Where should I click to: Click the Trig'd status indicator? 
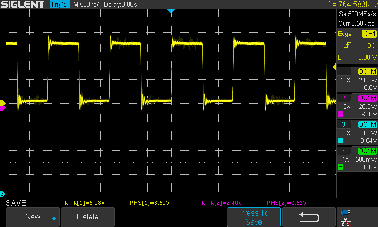tap(60, 4)
